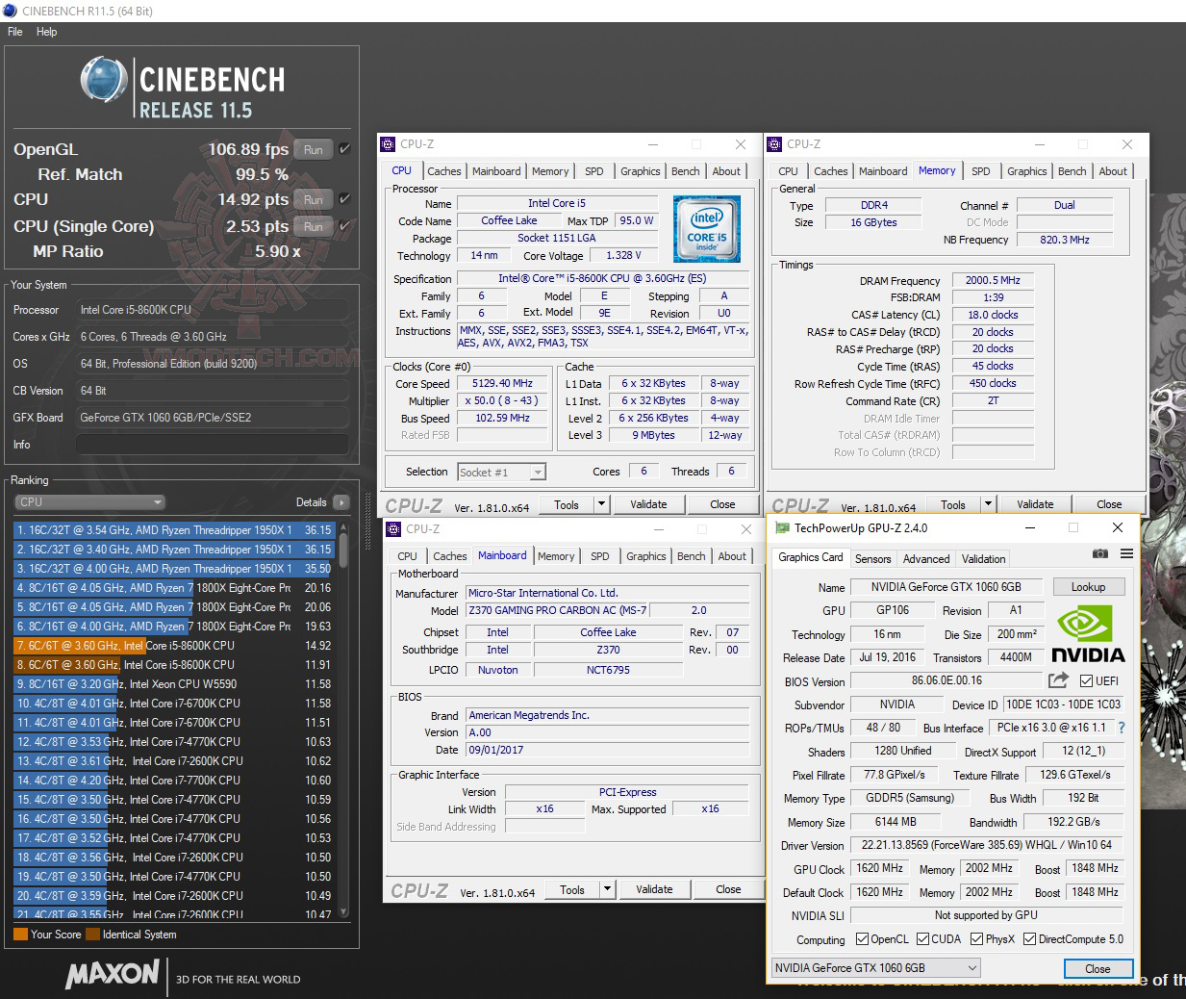Viewport: 1186px width, 999px height.
Task: Toggle CPU test checkbox
Action: click(344, 199)
